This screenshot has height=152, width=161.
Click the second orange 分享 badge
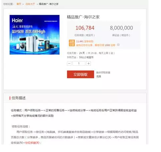(x=72, y=45)
